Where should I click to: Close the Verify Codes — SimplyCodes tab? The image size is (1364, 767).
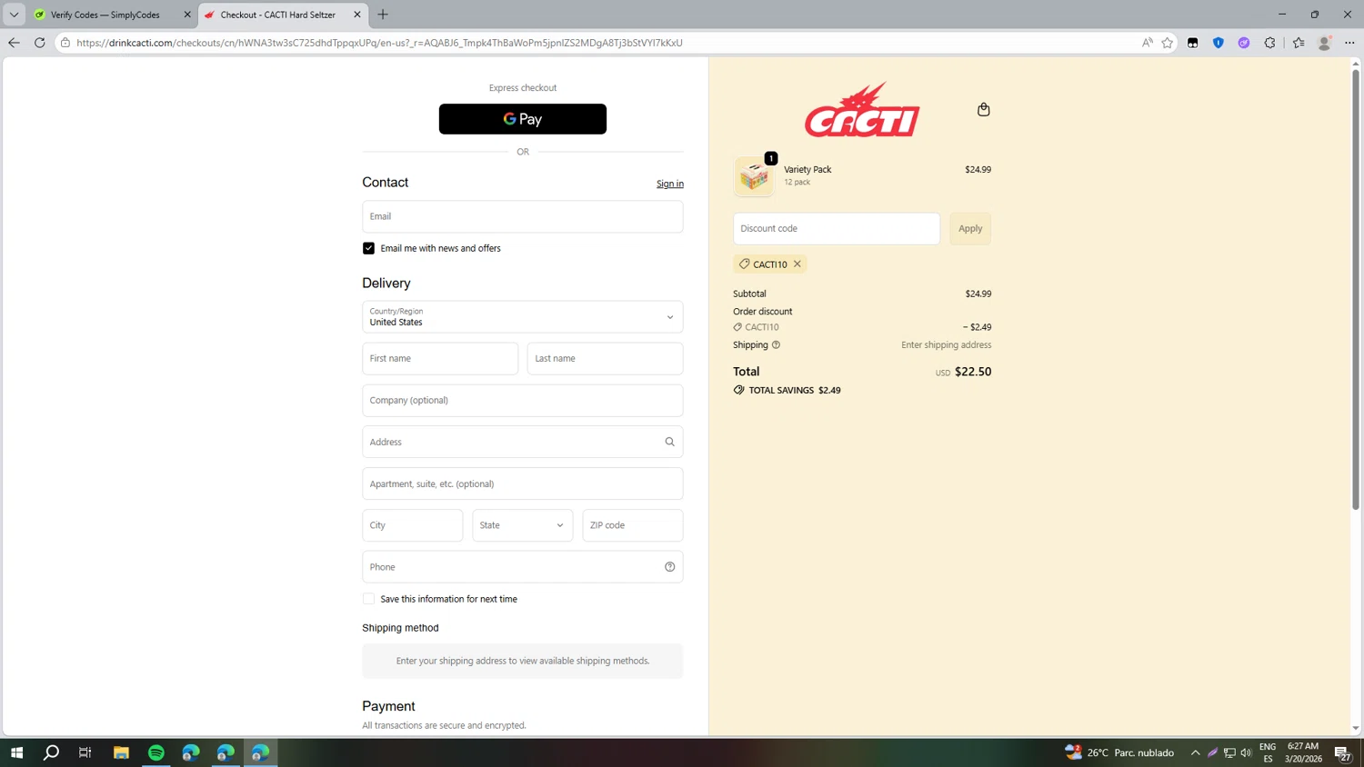tap(187, 15)
